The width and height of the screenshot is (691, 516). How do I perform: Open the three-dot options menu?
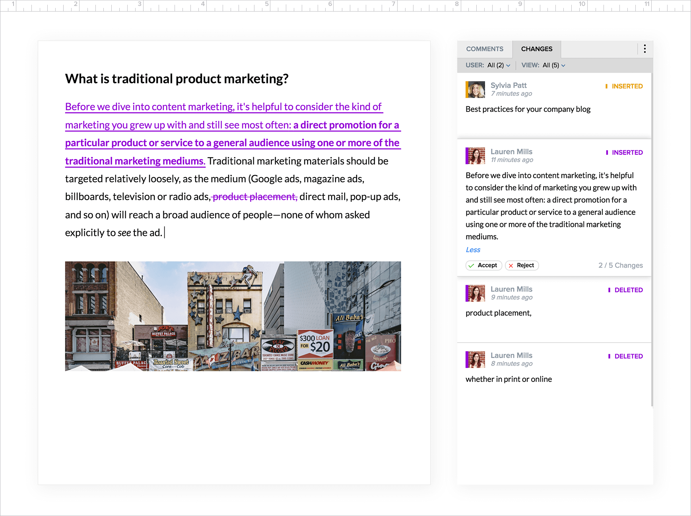644,49
